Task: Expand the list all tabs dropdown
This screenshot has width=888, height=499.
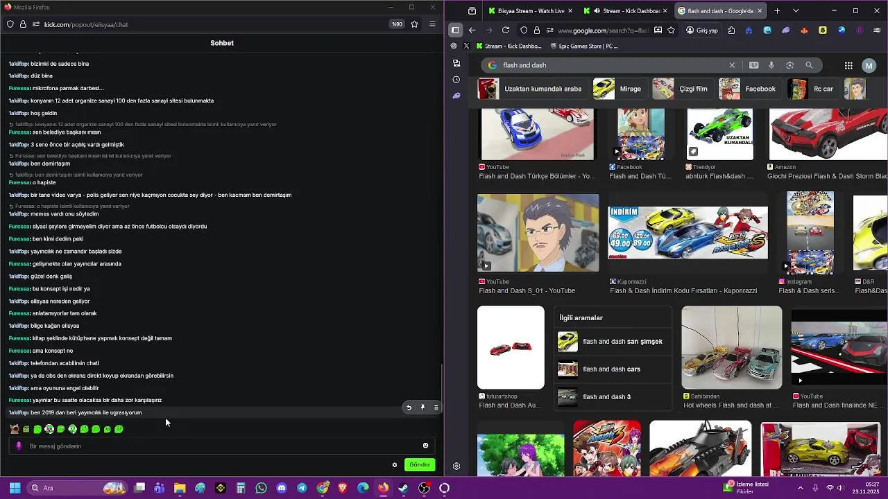Action: click(x=796, y=11)
